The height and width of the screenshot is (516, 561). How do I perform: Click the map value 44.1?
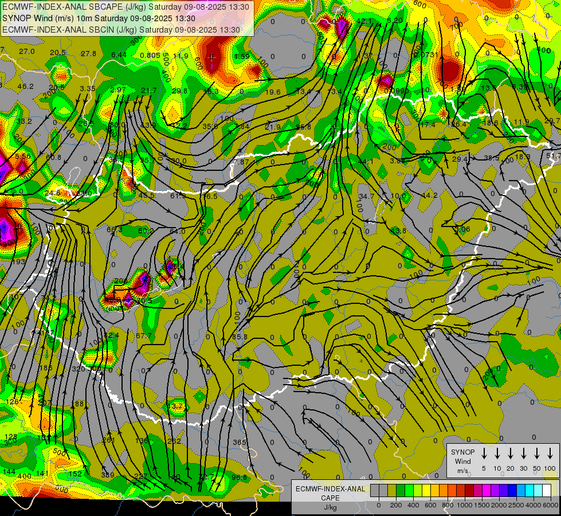coord(365,162)
